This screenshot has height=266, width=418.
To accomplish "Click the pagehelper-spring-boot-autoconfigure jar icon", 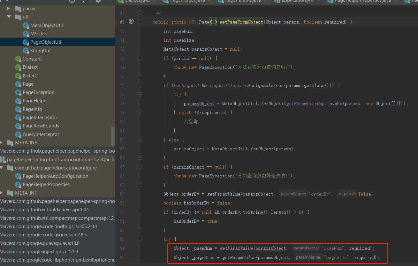I will [3, 159].
